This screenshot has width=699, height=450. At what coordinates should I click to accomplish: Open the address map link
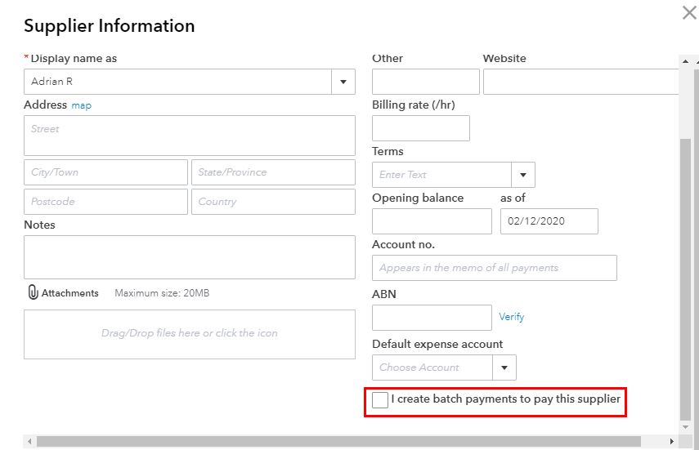82,105
